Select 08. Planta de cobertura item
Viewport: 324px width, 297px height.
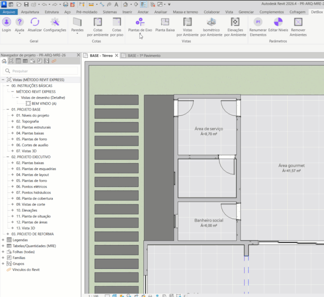[x=35, y=198]
